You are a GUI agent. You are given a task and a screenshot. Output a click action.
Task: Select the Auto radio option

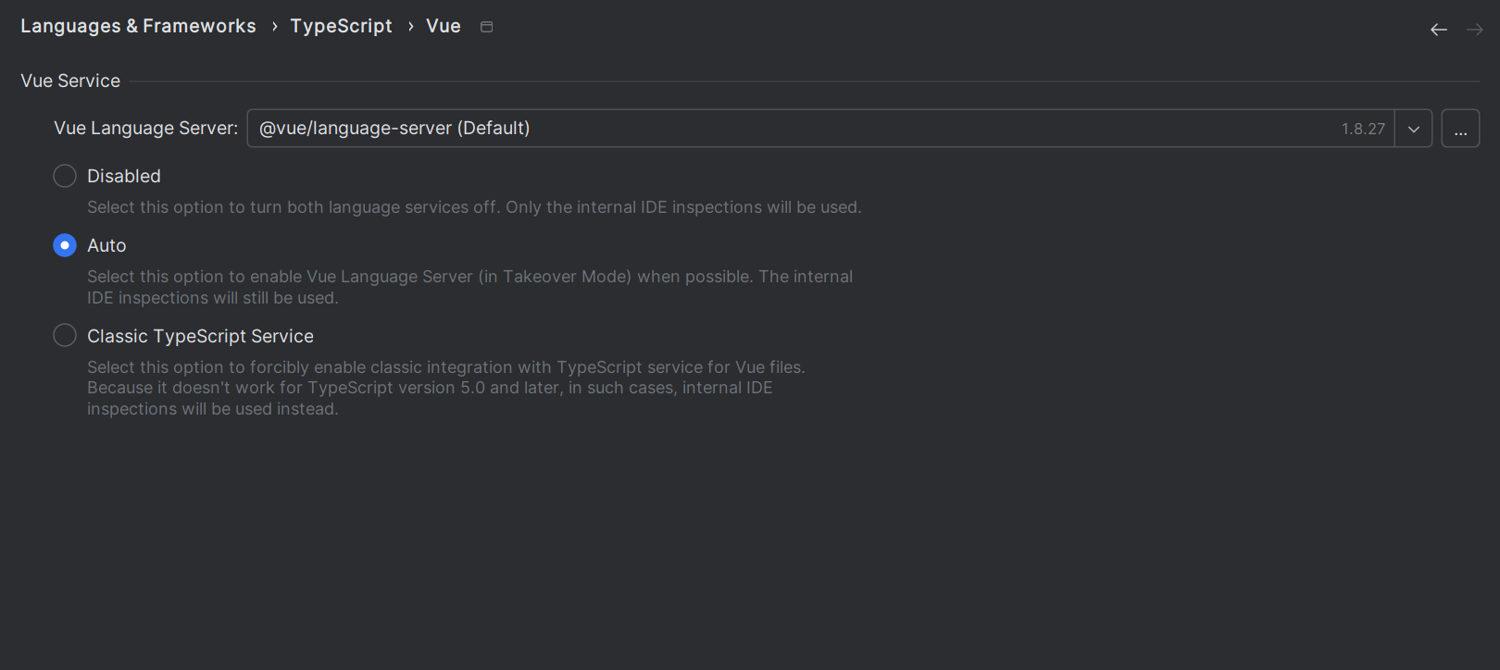pos(65,245)
